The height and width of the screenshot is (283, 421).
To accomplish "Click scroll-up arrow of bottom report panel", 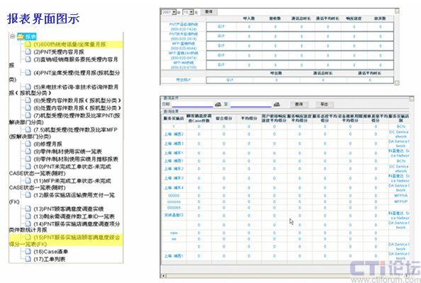I will pos(412,99).
